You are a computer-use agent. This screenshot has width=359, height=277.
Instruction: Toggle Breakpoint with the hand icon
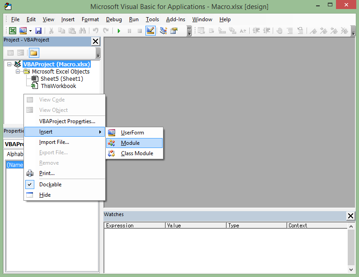point(280,31)
